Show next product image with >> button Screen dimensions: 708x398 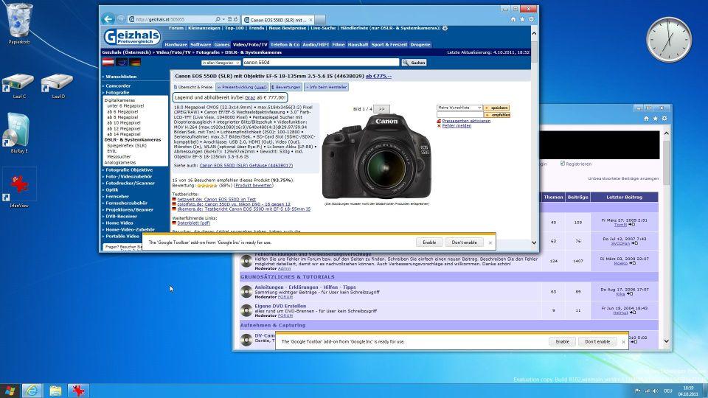pyautogui.click(x=381, y=109)
